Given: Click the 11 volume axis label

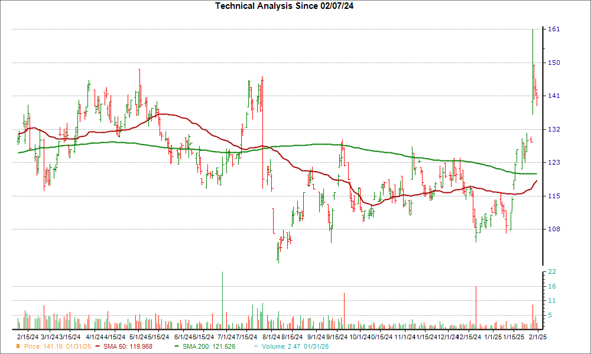Looking at the screenshot, I should tap(552, 301).
